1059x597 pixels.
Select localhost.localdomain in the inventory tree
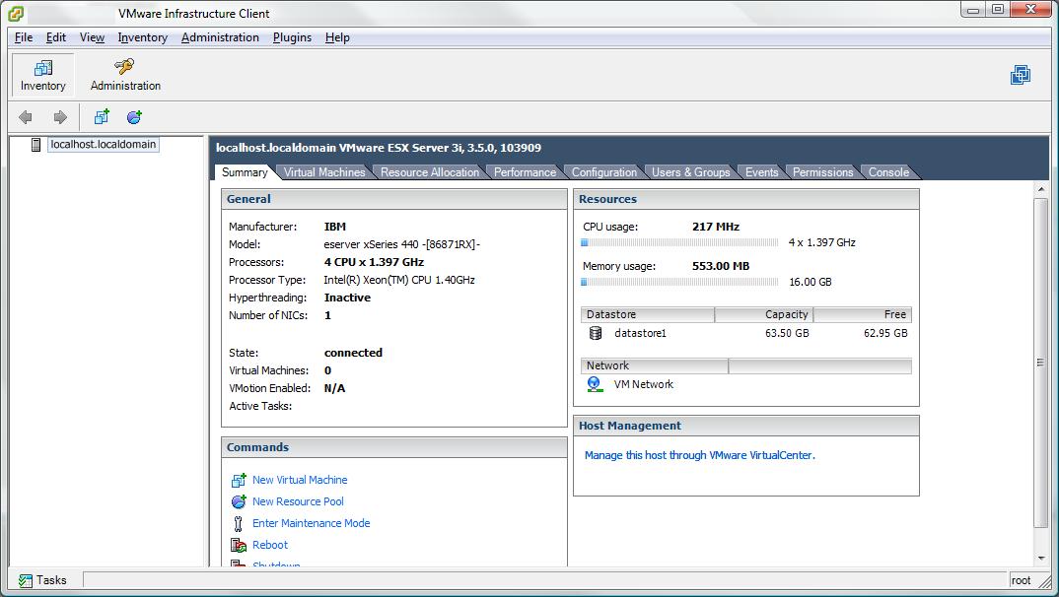(103, 144)
